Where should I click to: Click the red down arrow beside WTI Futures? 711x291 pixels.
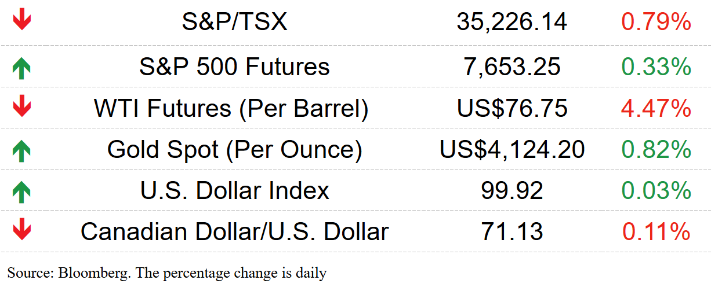click(x=21, y=107)
